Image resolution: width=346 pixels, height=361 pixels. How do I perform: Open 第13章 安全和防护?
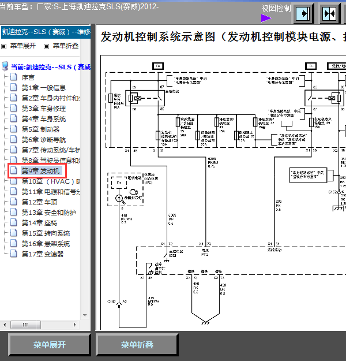[49, 213]
